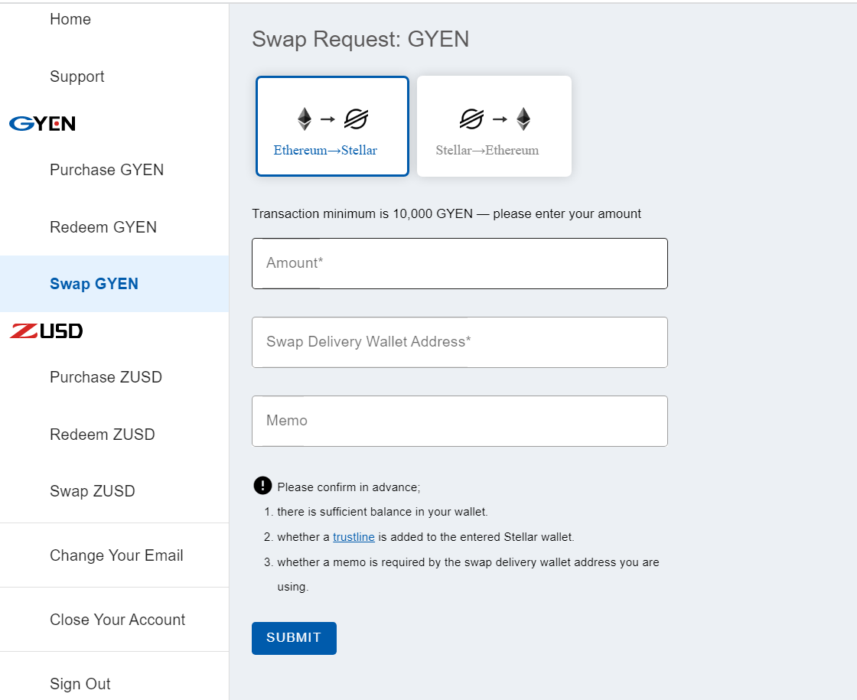This screenshot has height=700, width=857.
Task: Go to Home in the sidebar
Action: pyautogui.click(x=70, y=19)
